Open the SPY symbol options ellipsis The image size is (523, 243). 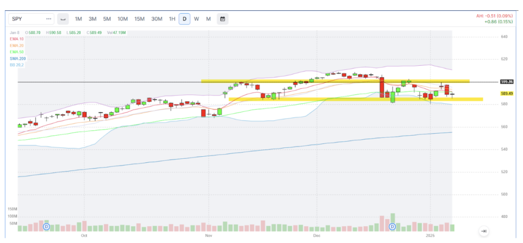click(x=49, y=19)
